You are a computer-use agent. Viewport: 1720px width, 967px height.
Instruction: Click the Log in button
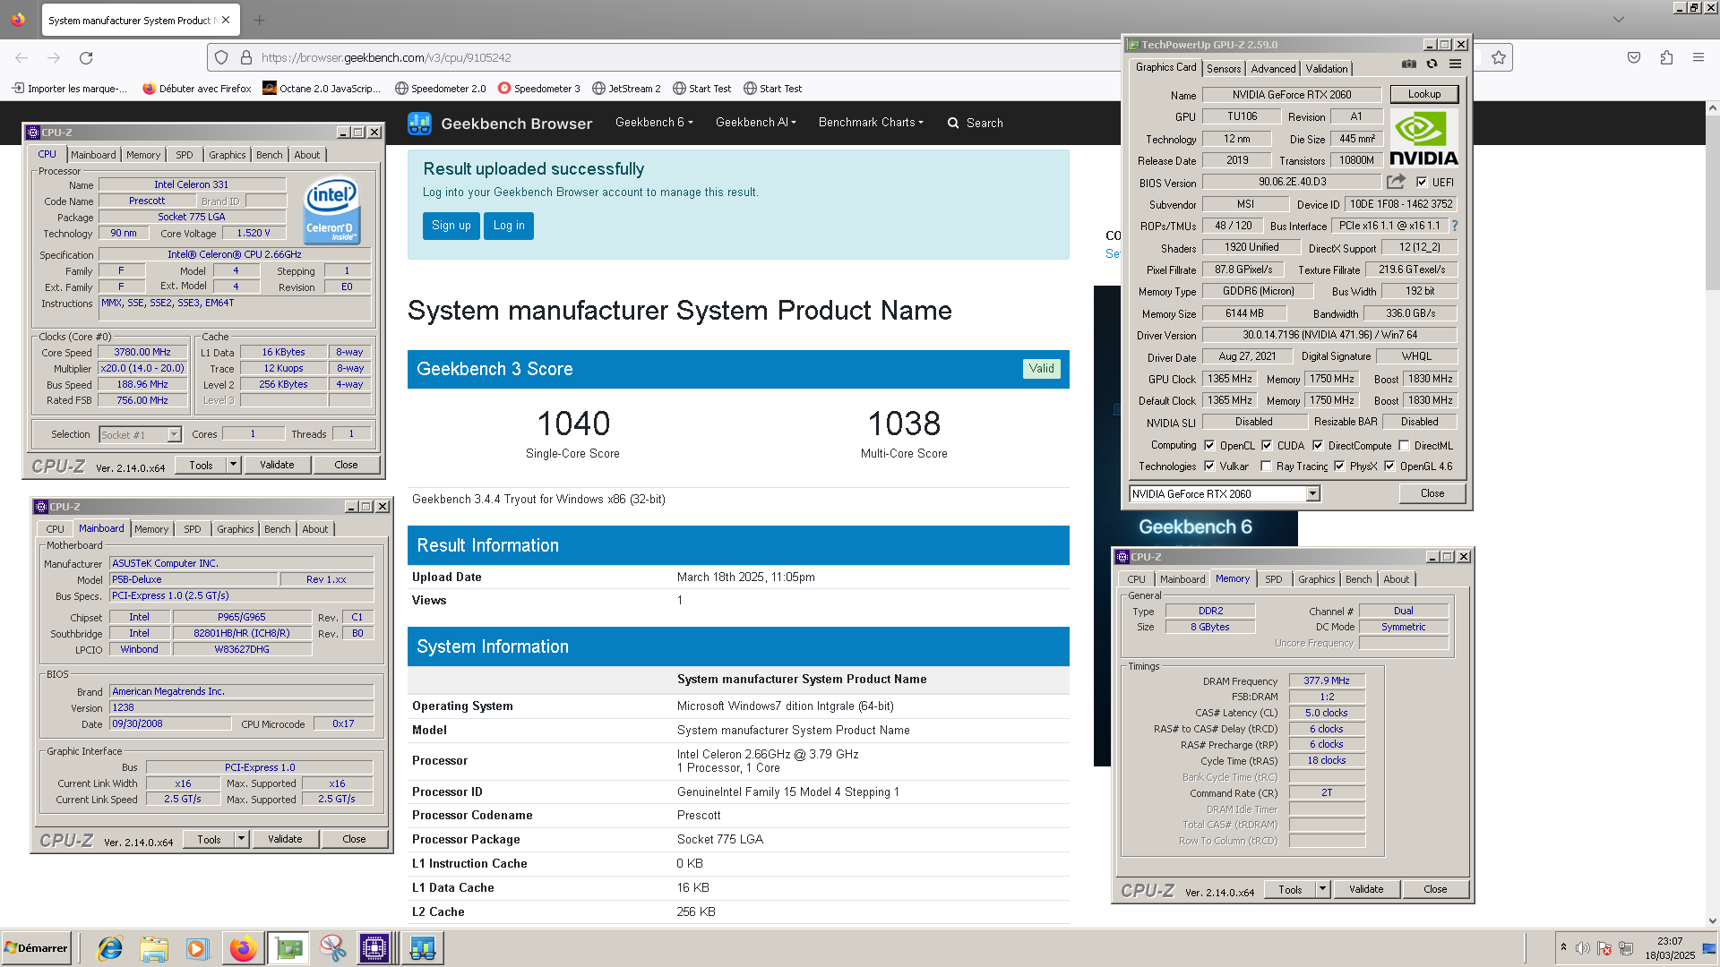509,226
